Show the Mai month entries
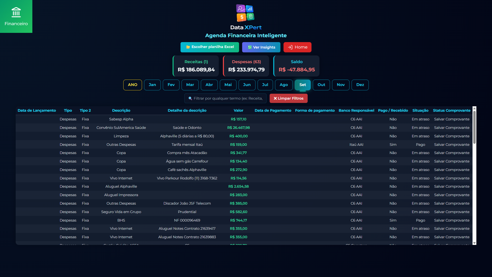 coord(228,85)
